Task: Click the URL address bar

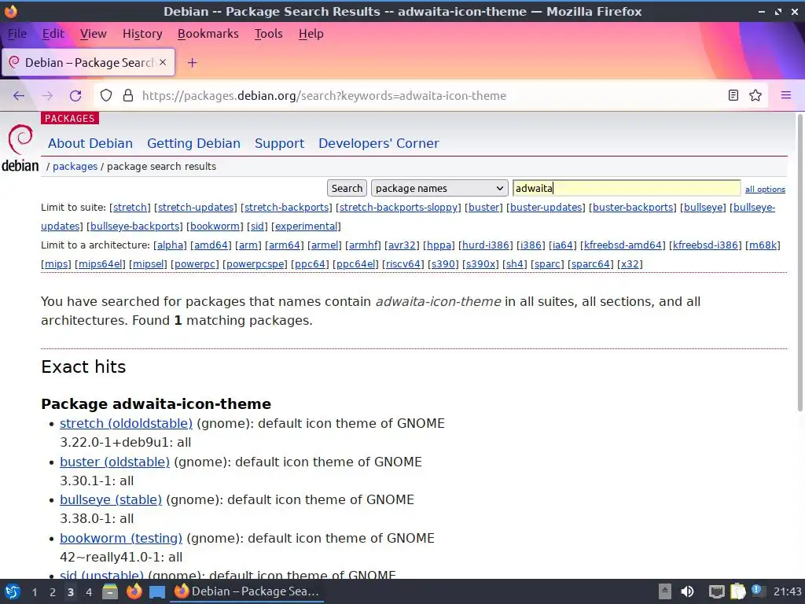Action: point(430,95)
